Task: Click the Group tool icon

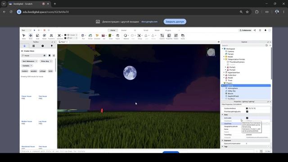Action: tap(139, 36)
